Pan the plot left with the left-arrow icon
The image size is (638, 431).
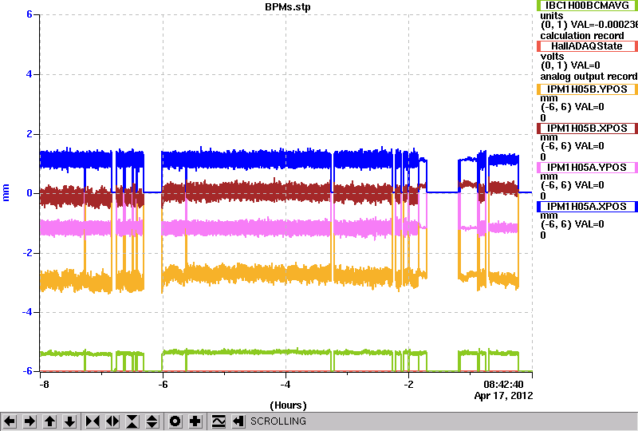[10, 421]
